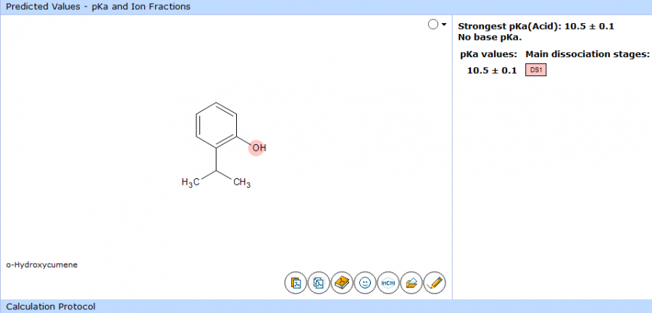Click the open structure file folder icon
The height and width of the screenshot is (313, 652).
[411, 283]
